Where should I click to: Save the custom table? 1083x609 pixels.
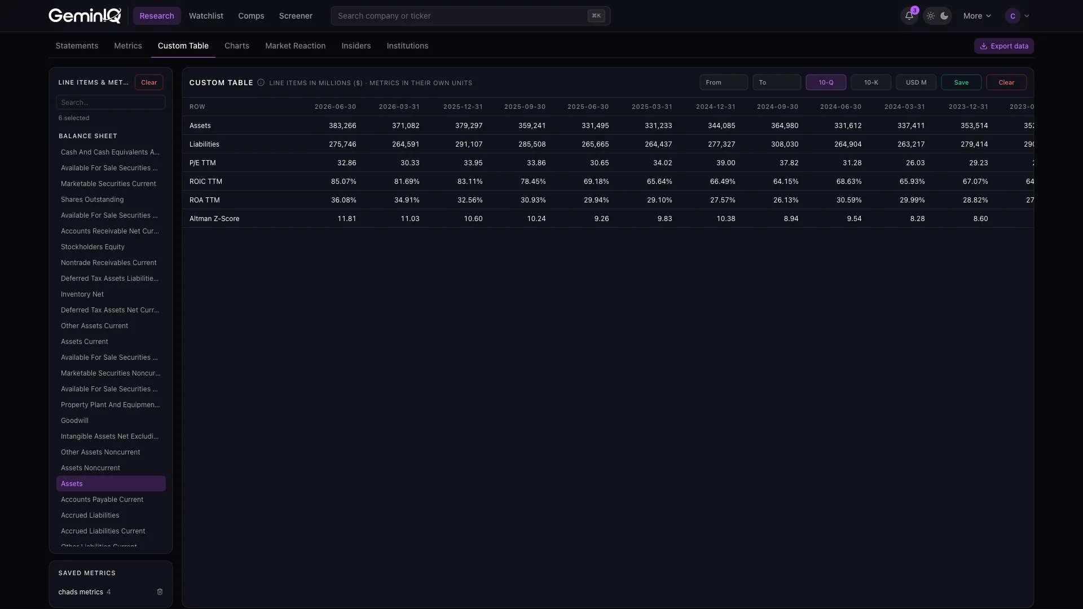coord(961,82)
